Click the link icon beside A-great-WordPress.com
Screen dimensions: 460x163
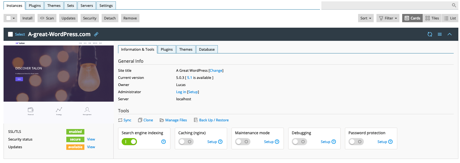(96, 34)
